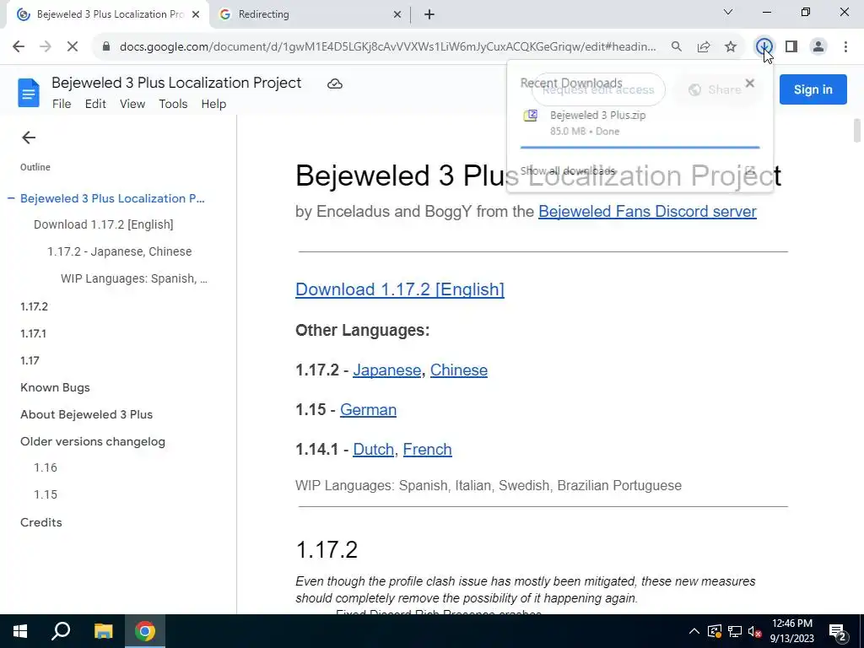The width and height of the screenshot is (864, 648).
Task: Click the Sign in button
Action: coord(813,89)
